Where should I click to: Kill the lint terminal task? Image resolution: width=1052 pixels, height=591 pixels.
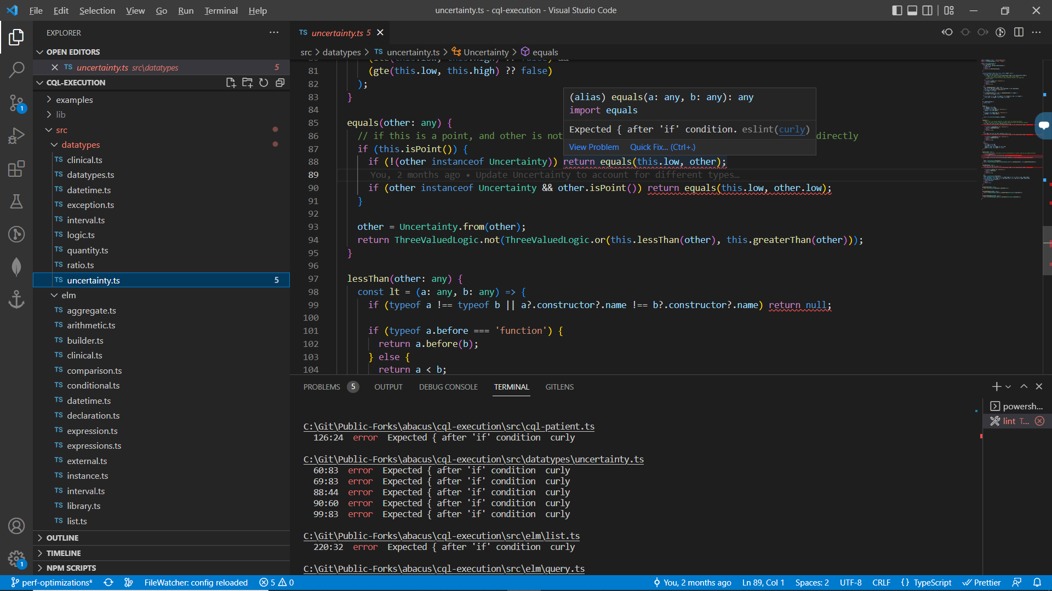click(1039, 421)
